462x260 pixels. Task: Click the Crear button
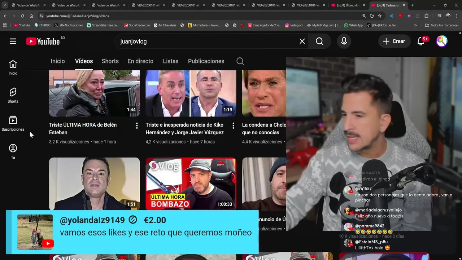pos(395,41)
